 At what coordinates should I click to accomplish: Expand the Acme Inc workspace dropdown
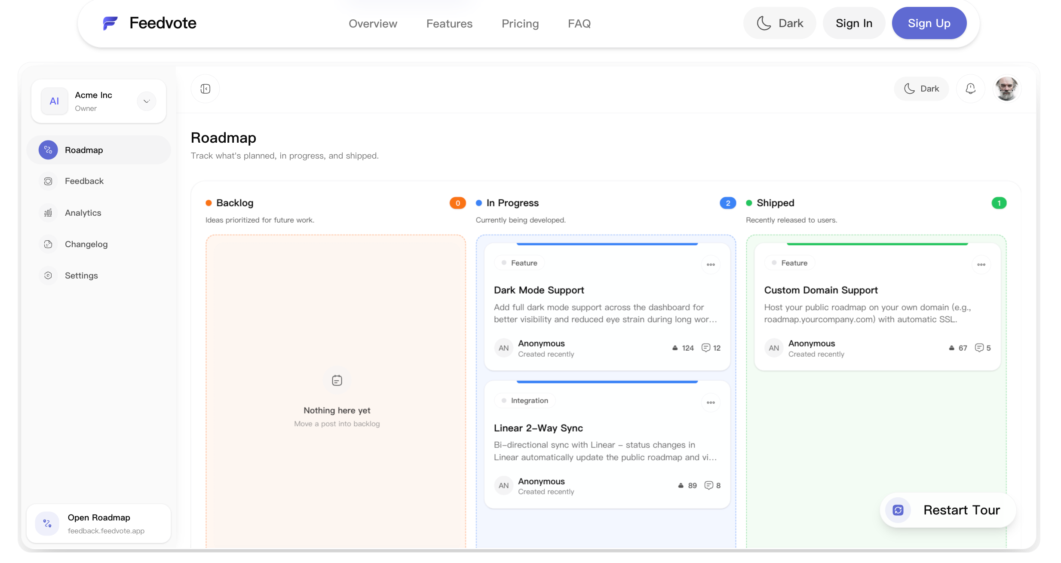tap(147, 101)
